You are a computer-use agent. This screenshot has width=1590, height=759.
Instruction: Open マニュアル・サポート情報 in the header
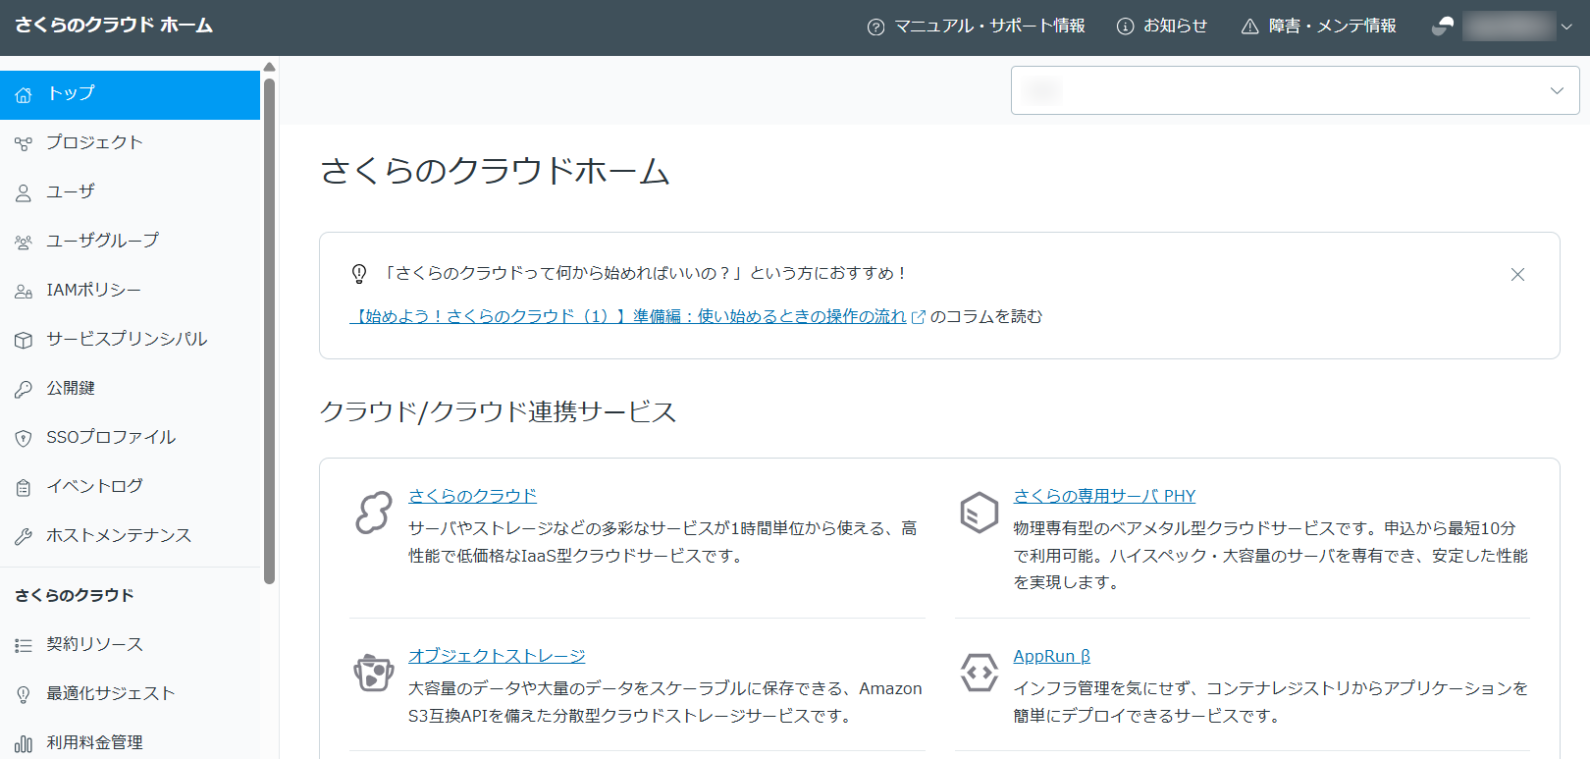(x=977, y=27)
